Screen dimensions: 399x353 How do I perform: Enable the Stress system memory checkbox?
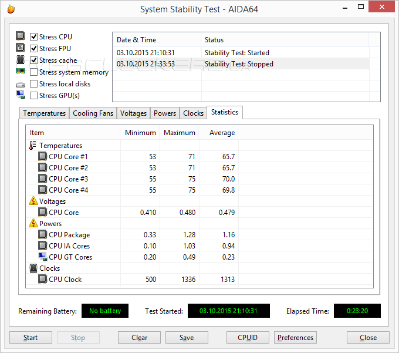[x=34, y=72]
